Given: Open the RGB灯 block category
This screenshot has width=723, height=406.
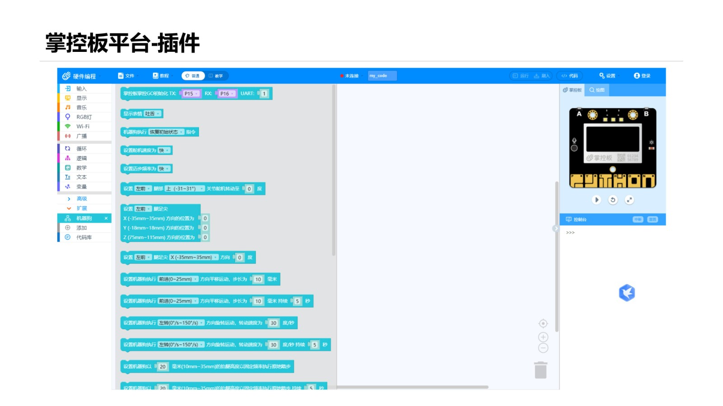Looking at the screenshot, I should (x=85, y=117).
